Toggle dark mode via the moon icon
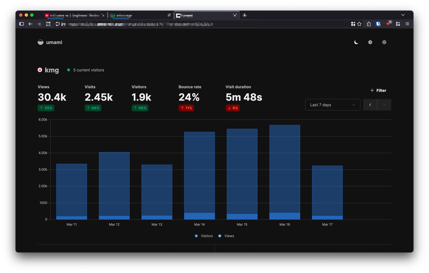429x273 pixels. (x=356, y=42)
